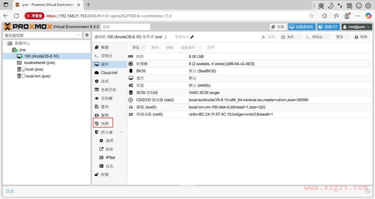
Task: Click the Copilot icon in browser toolbar
Action: (x=368, y=16)
